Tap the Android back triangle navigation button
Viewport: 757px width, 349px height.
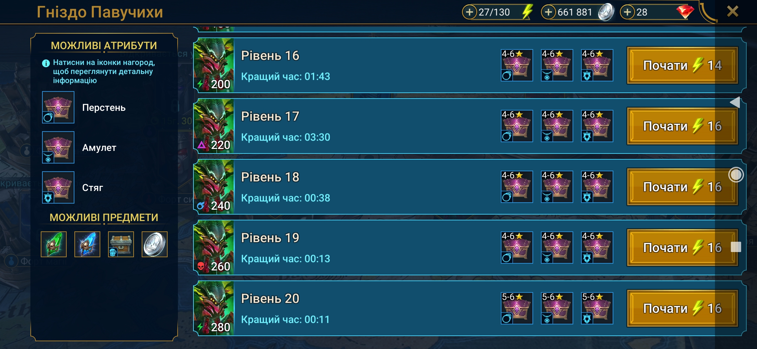tap(735, 102)
